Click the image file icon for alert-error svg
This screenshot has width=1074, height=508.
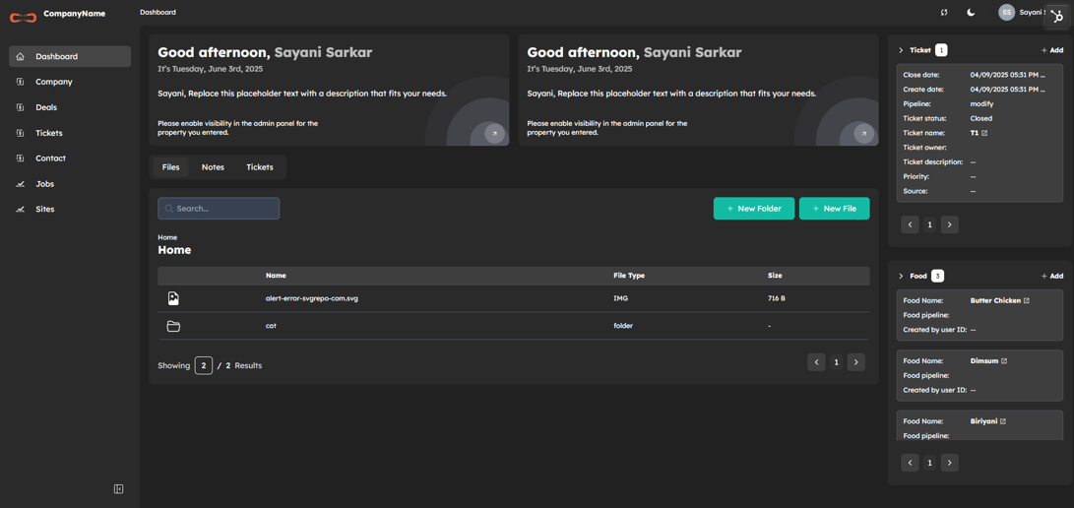pyautogui.click(x=173, y=298)
